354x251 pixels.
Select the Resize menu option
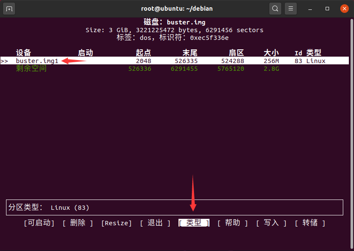point(116,223)
